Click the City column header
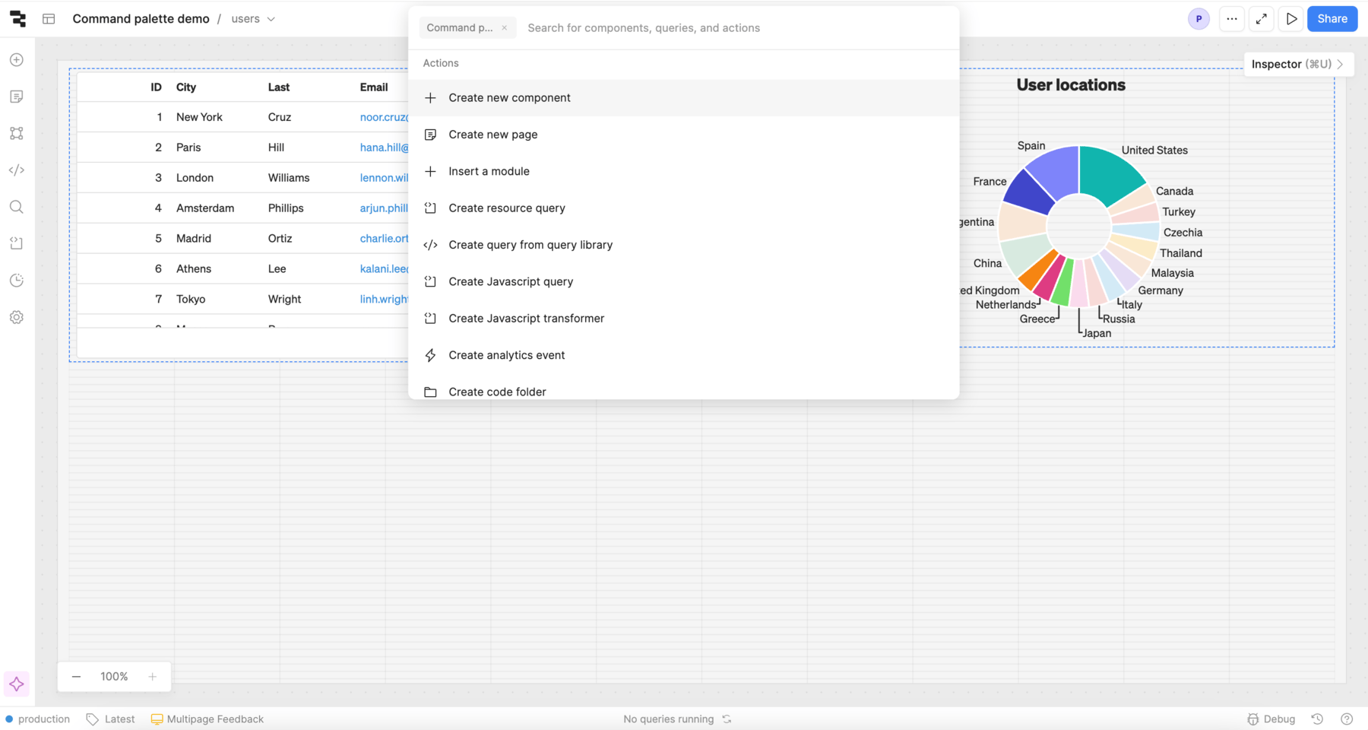 pos(186,87)
